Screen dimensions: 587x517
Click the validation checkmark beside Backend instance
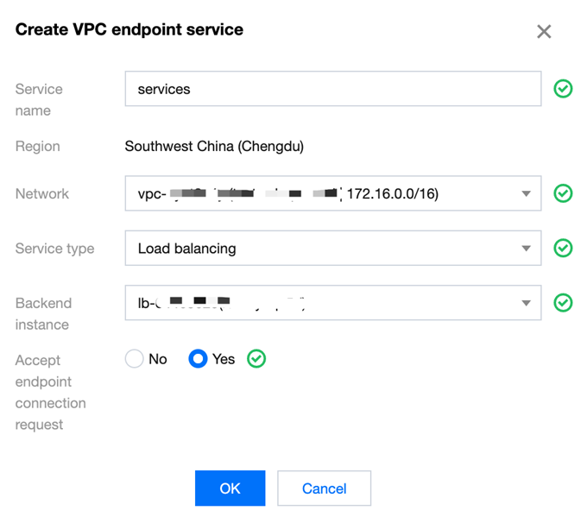click(563, 303)
